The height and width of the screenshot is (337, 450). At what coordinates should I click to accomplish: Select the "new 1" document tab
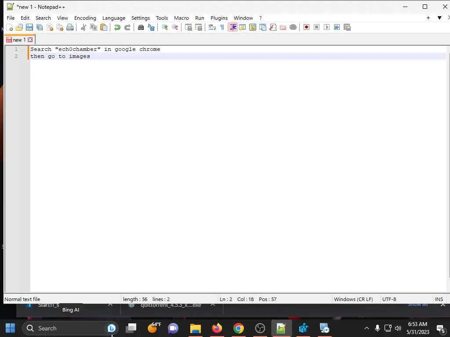coord(19,40)
